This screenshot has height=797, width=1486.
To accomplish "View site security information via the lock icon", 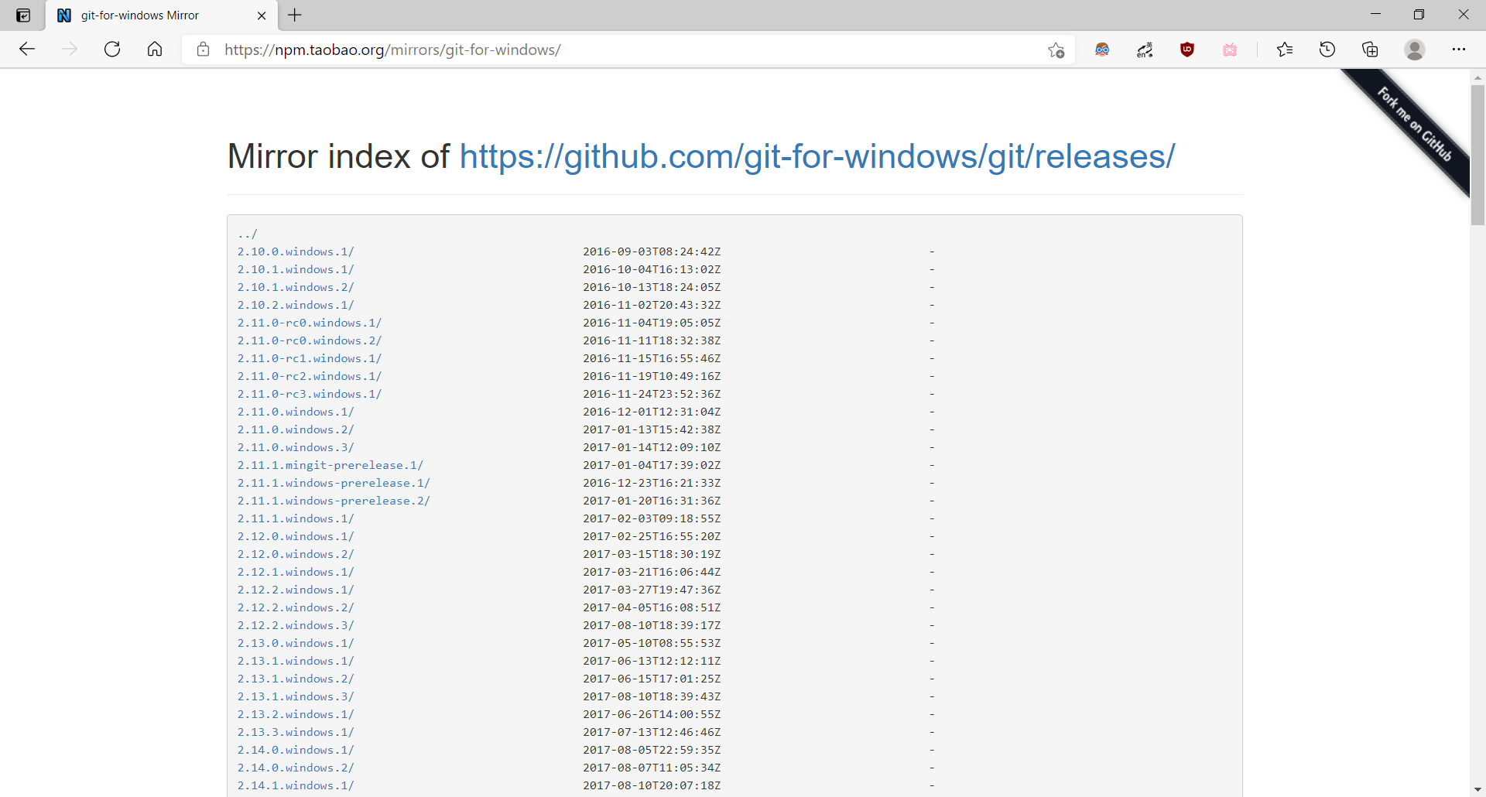I will coord(203,50).
